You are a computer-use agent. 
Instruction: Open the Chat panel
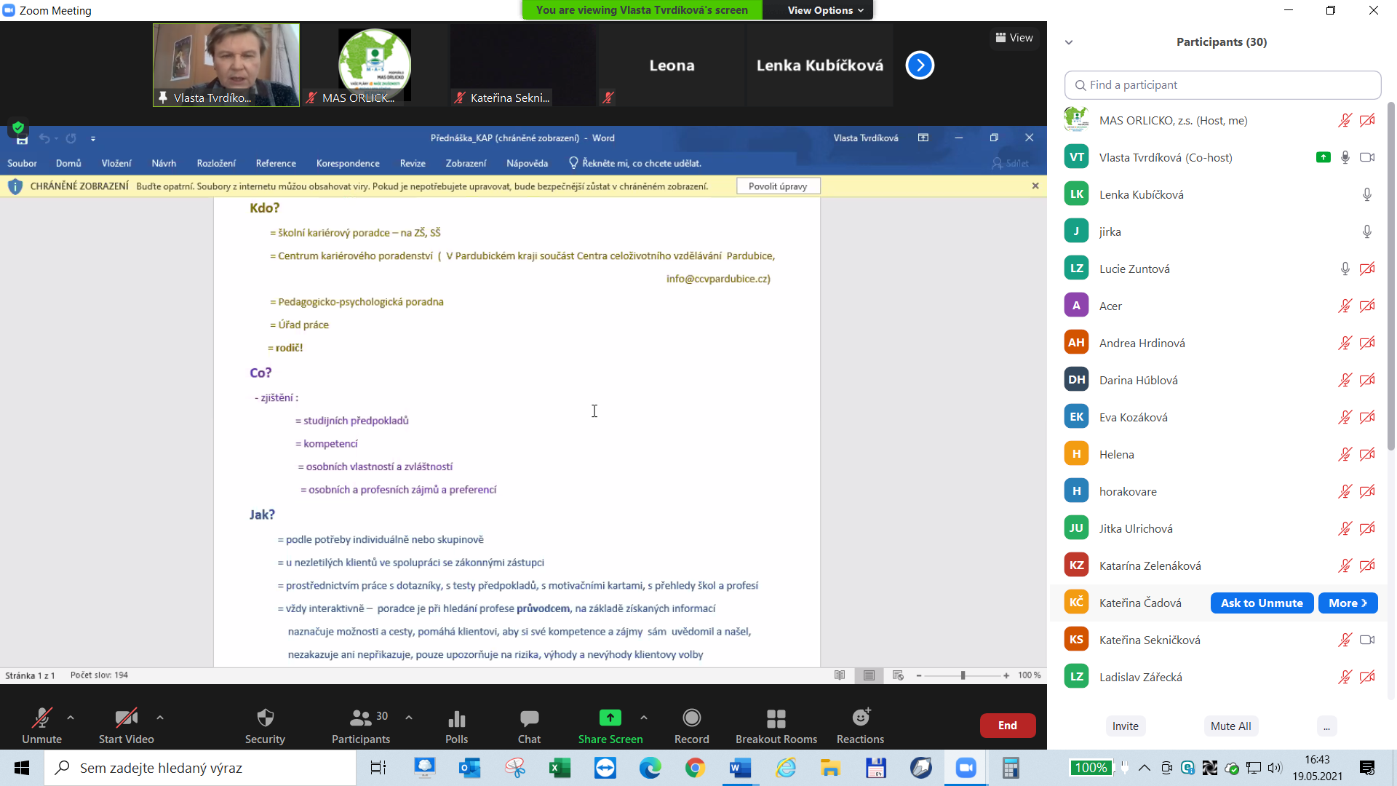tap(529, 725)
